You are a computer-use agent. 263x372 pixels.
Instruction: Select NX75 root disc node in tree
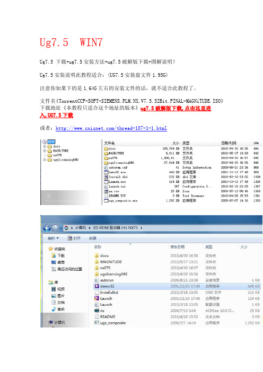(x=51, y=141)
